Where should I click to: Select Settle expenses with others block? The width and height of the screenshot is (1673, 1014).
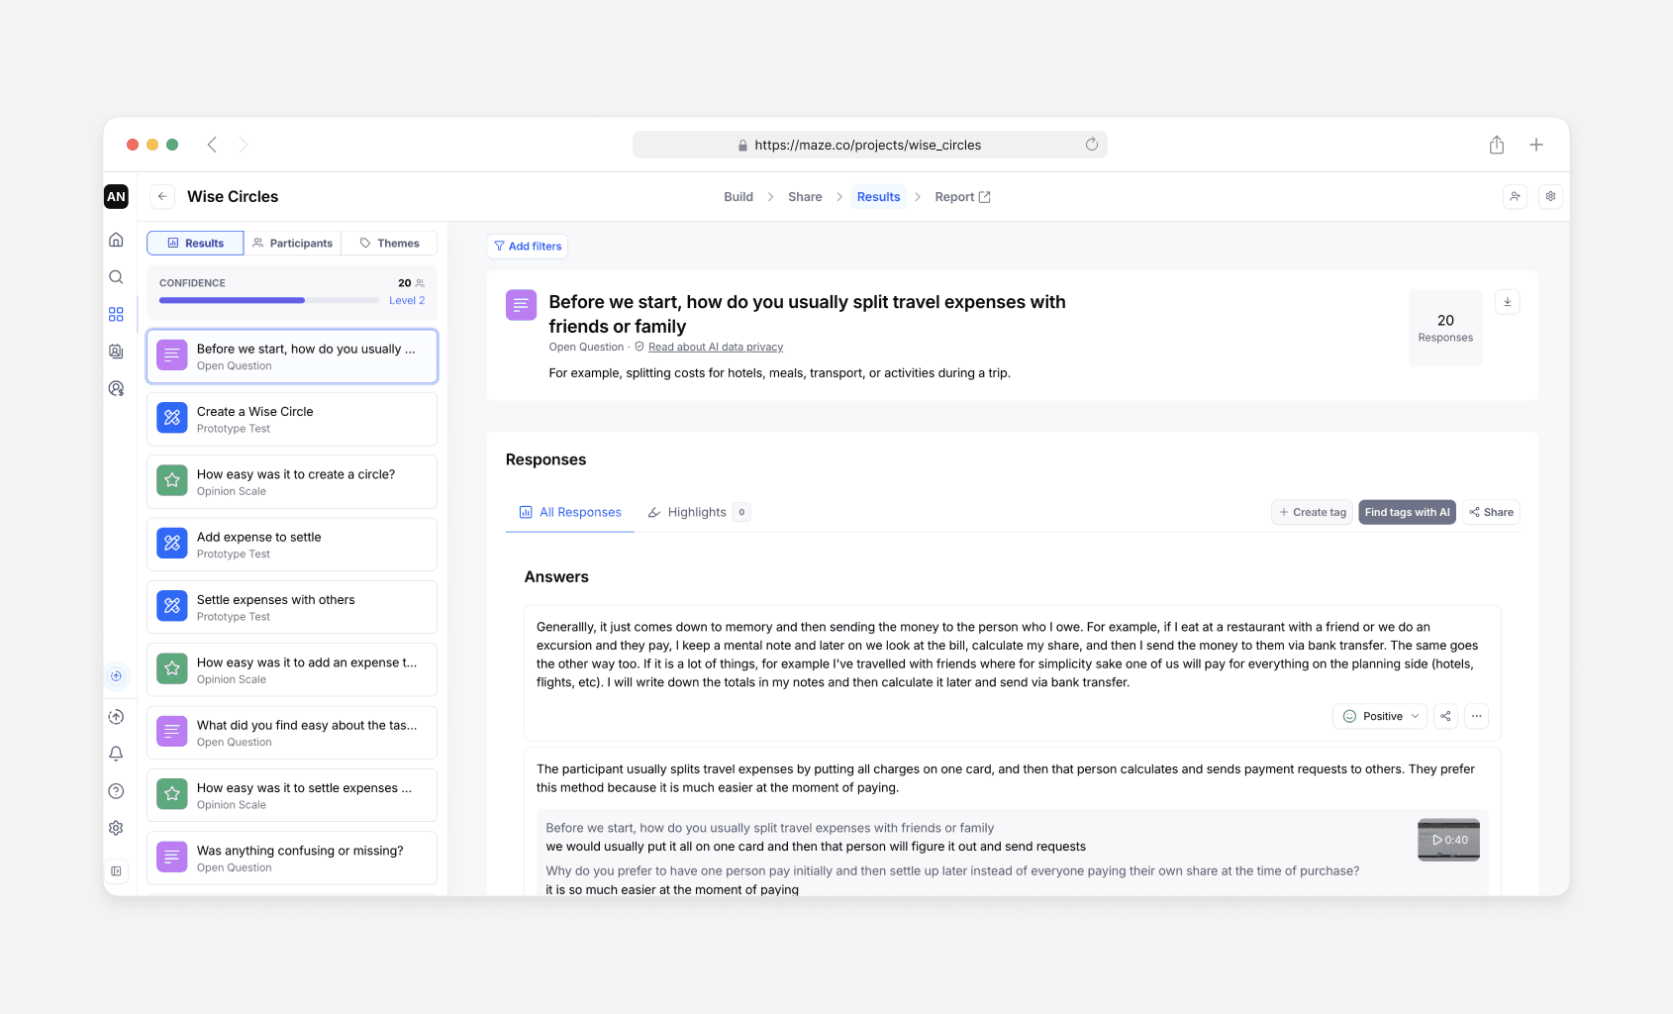pyautogui.click(x=292, y=607)
